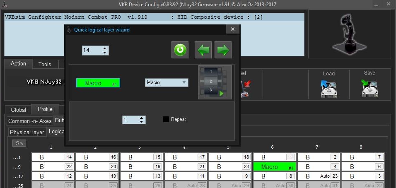Select the grid cell B 2
This screenshot has width=396, height=188.
319,157
